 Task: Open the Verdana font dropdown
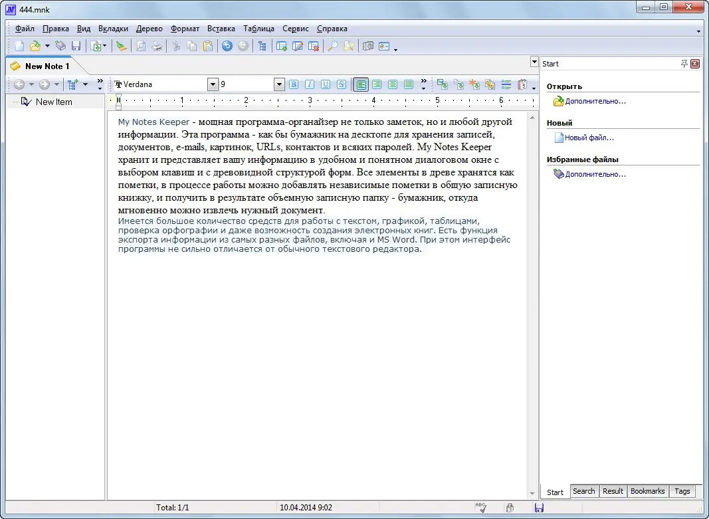click(213, 84)
